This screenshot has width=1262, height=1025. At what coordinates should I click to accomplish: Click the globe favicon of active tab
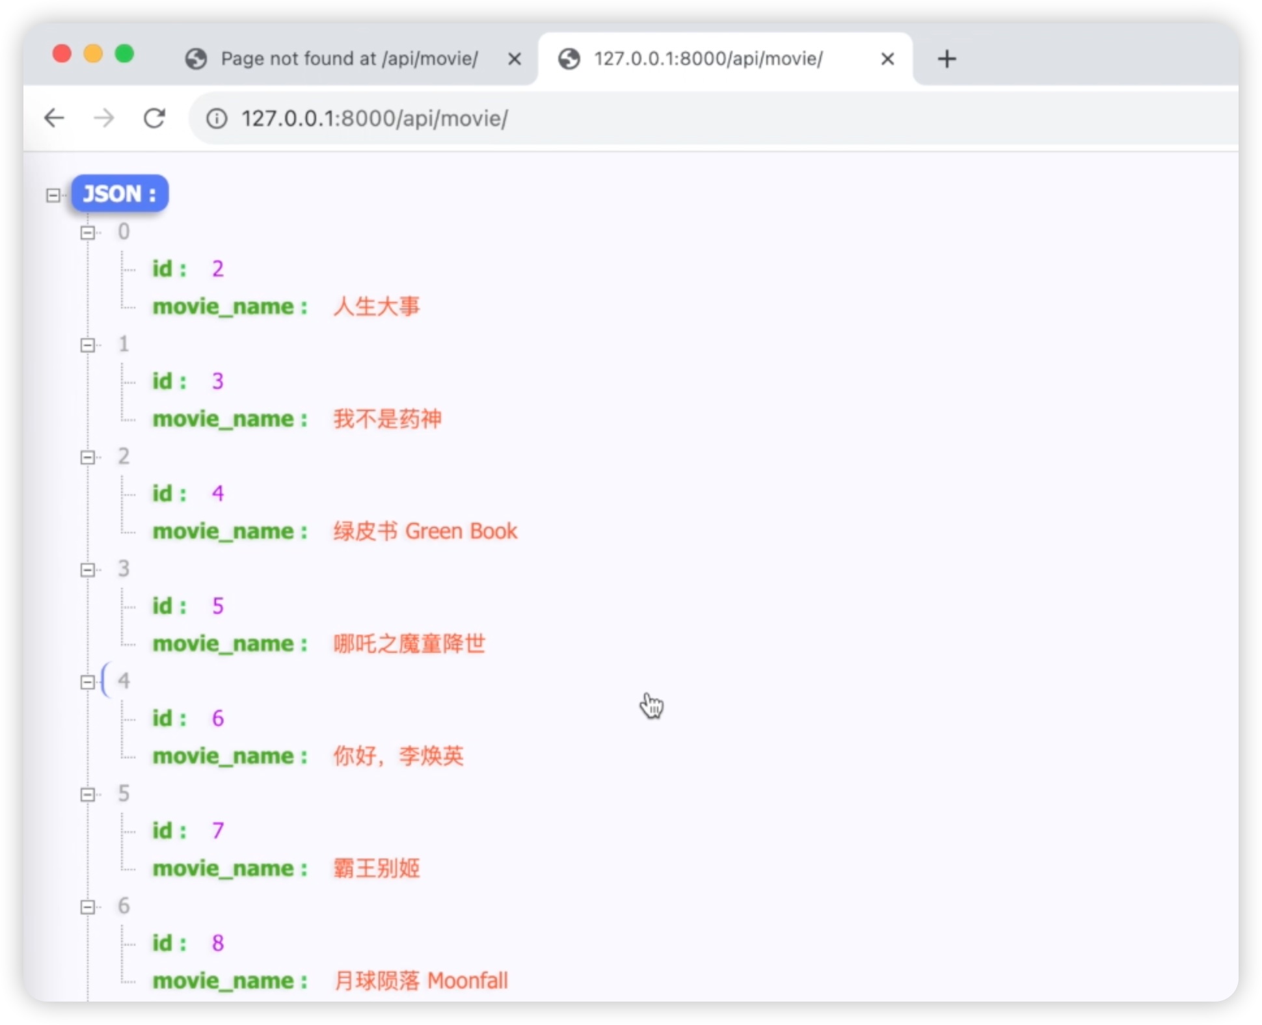tap(569, 59)
